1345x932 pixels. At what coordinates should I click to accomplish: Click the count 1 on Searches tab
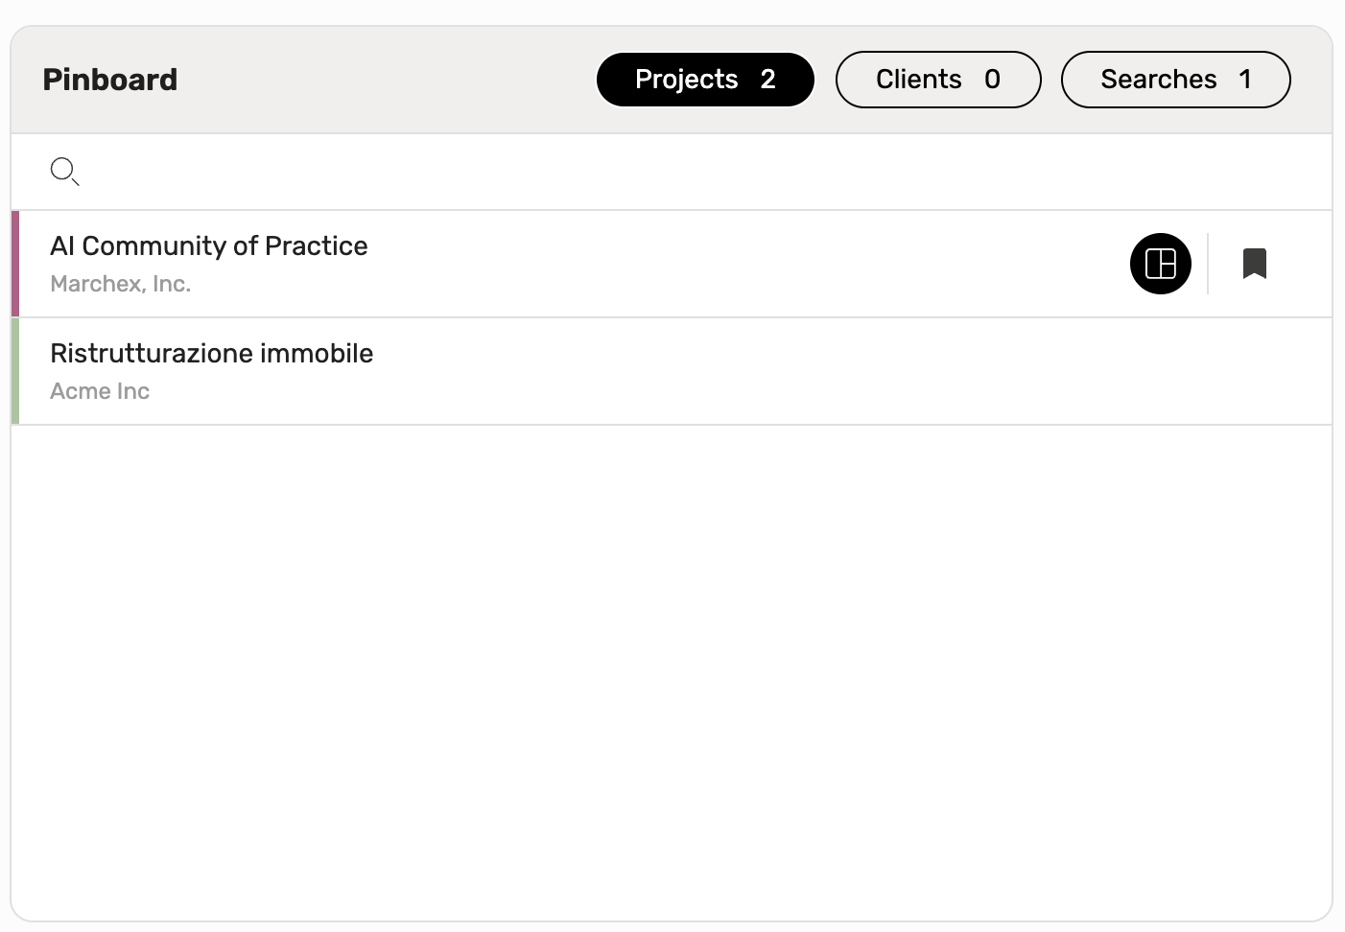1244,80
